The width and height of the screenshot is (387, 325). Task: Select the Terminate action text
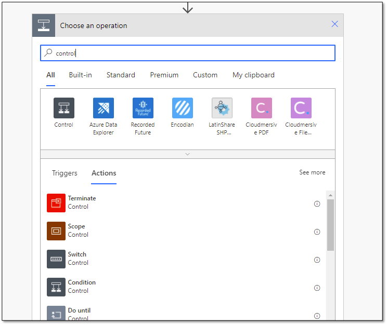82,198
